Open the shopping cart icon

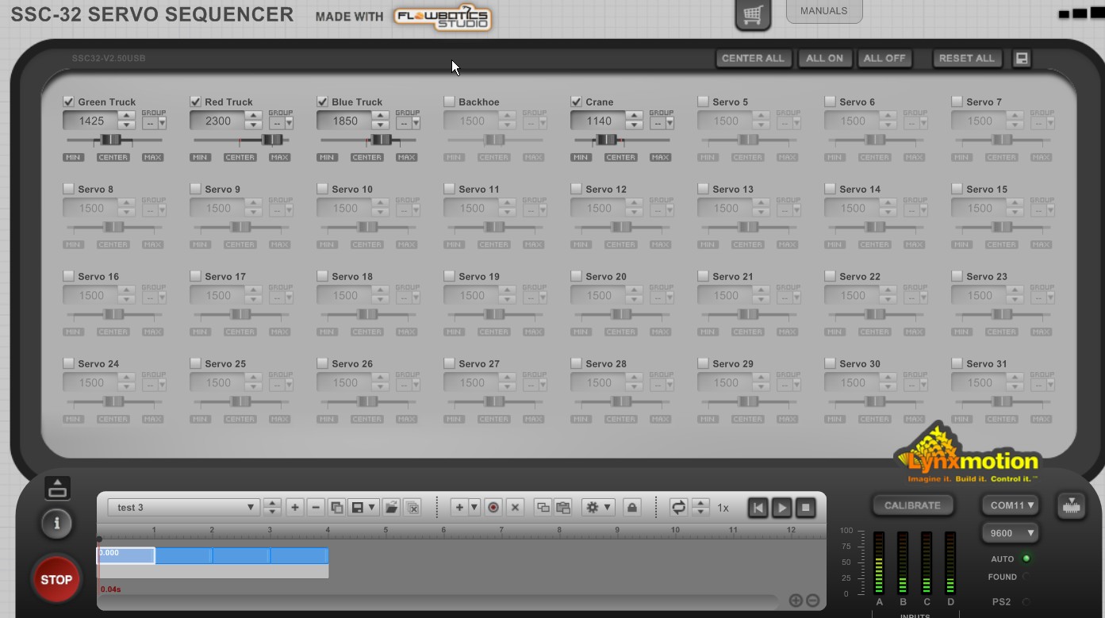(753, 14)
